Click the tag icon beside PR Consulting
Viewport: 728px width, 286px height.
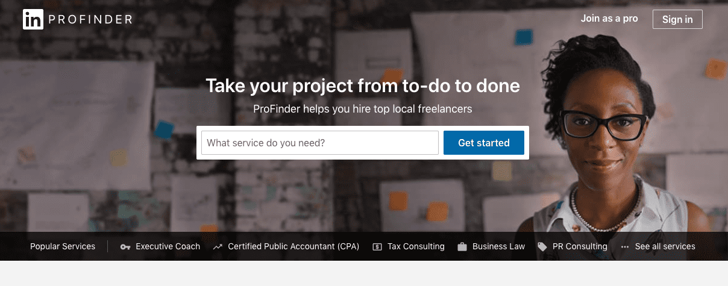pos(542,247)
